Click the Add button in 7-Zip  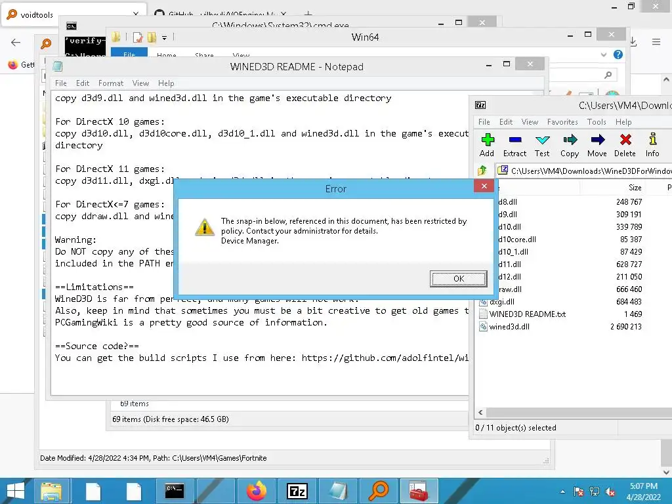pyautogui.click(x=487, y=145)
